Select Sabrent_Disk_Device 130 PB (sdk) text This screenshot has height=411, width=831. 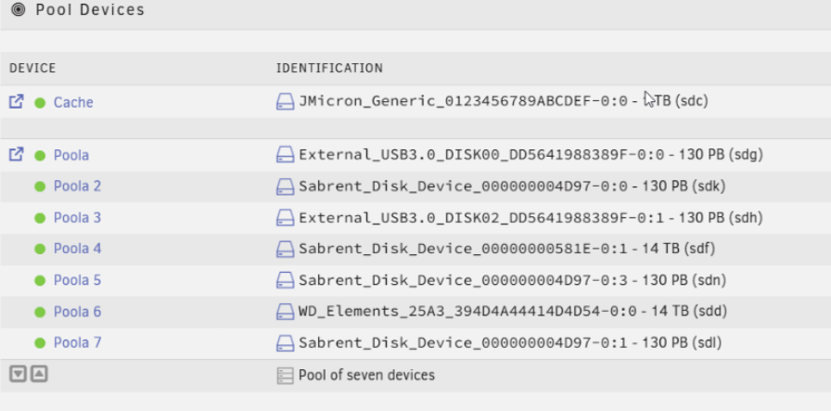pyautogui.click(x=512, y=186)
